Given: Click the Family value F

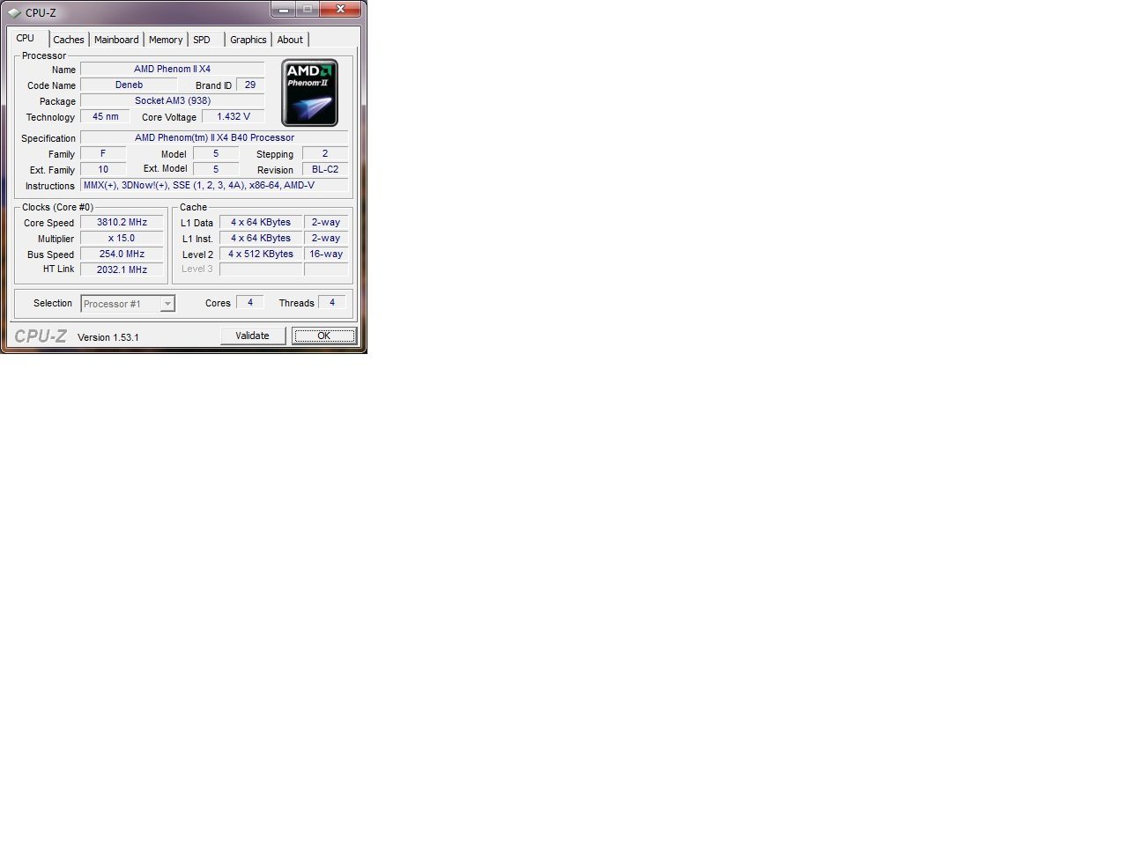Looking at the screenshot, I should (103, 154).
